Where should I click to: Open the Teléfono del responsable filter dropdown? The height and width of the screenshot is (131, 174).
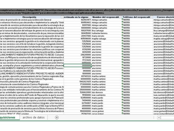tap(152, 17)
